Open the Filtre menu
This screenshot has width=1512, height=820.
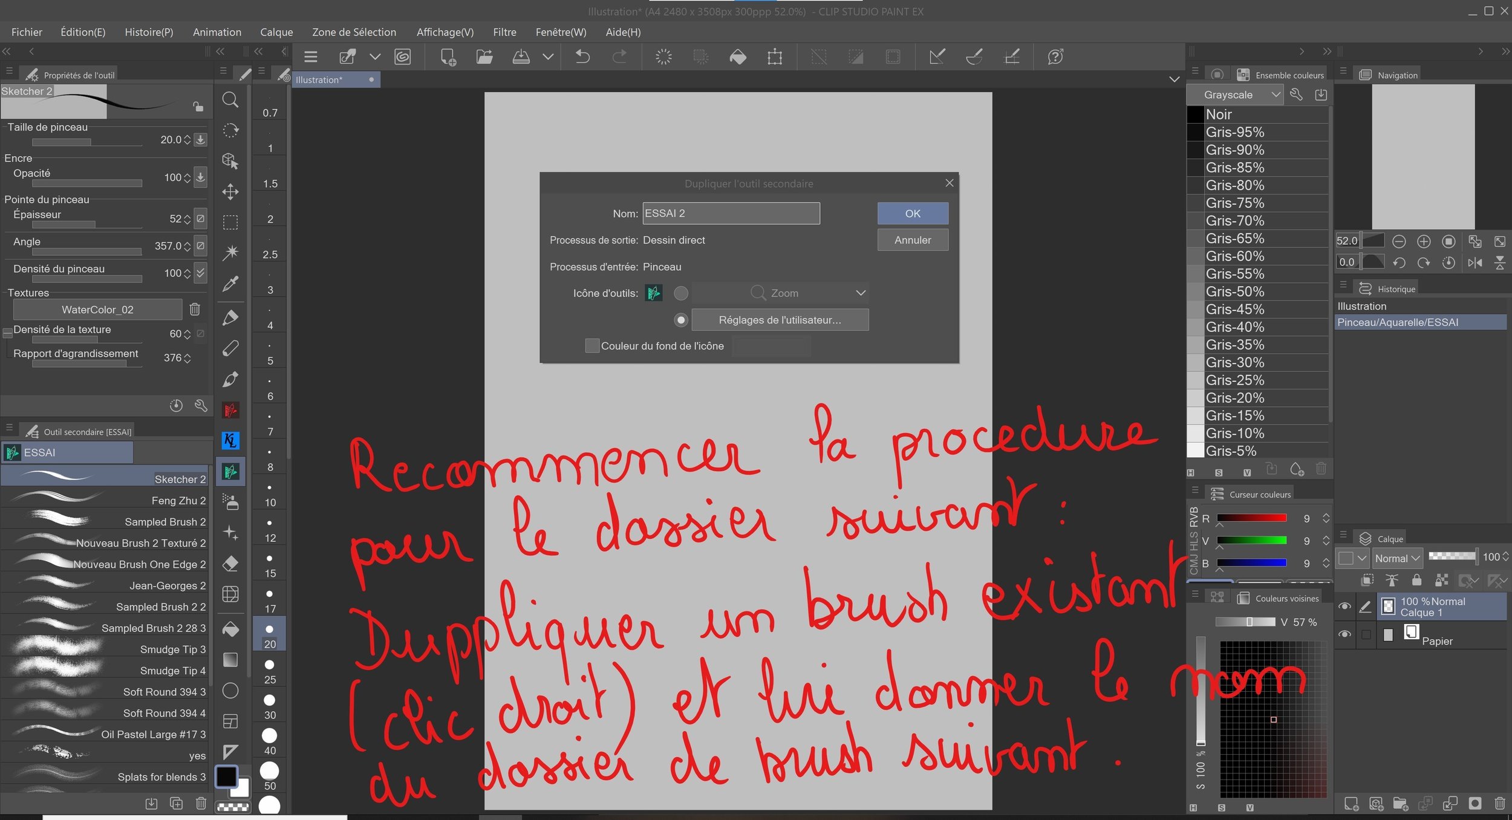[x=504, y=32]
